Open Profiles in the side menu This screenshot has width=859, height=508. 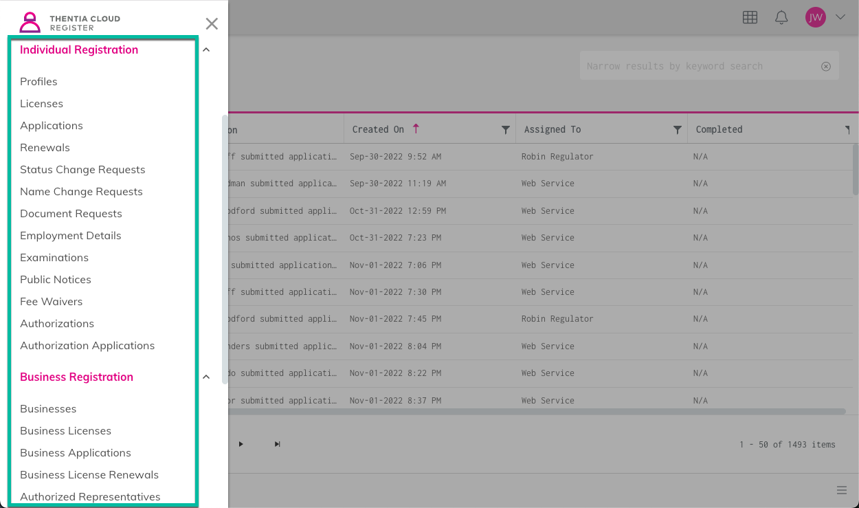pyautogui.click(x=38, y=82)
